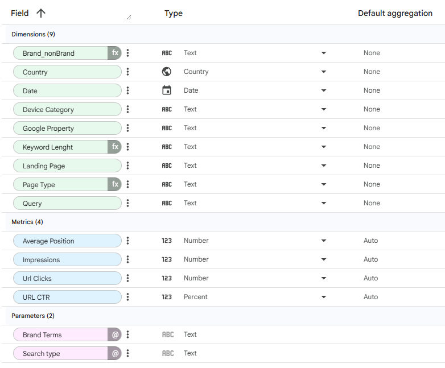Sort fields using the Field arrow
Image resolution: width=445 pixels, height=368 pixels.
pyautogui.click(x=40, y=13)
